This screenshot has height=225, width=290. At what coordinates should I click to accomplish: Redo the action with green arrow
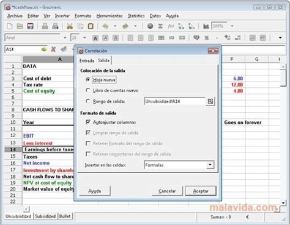point(125,26)
